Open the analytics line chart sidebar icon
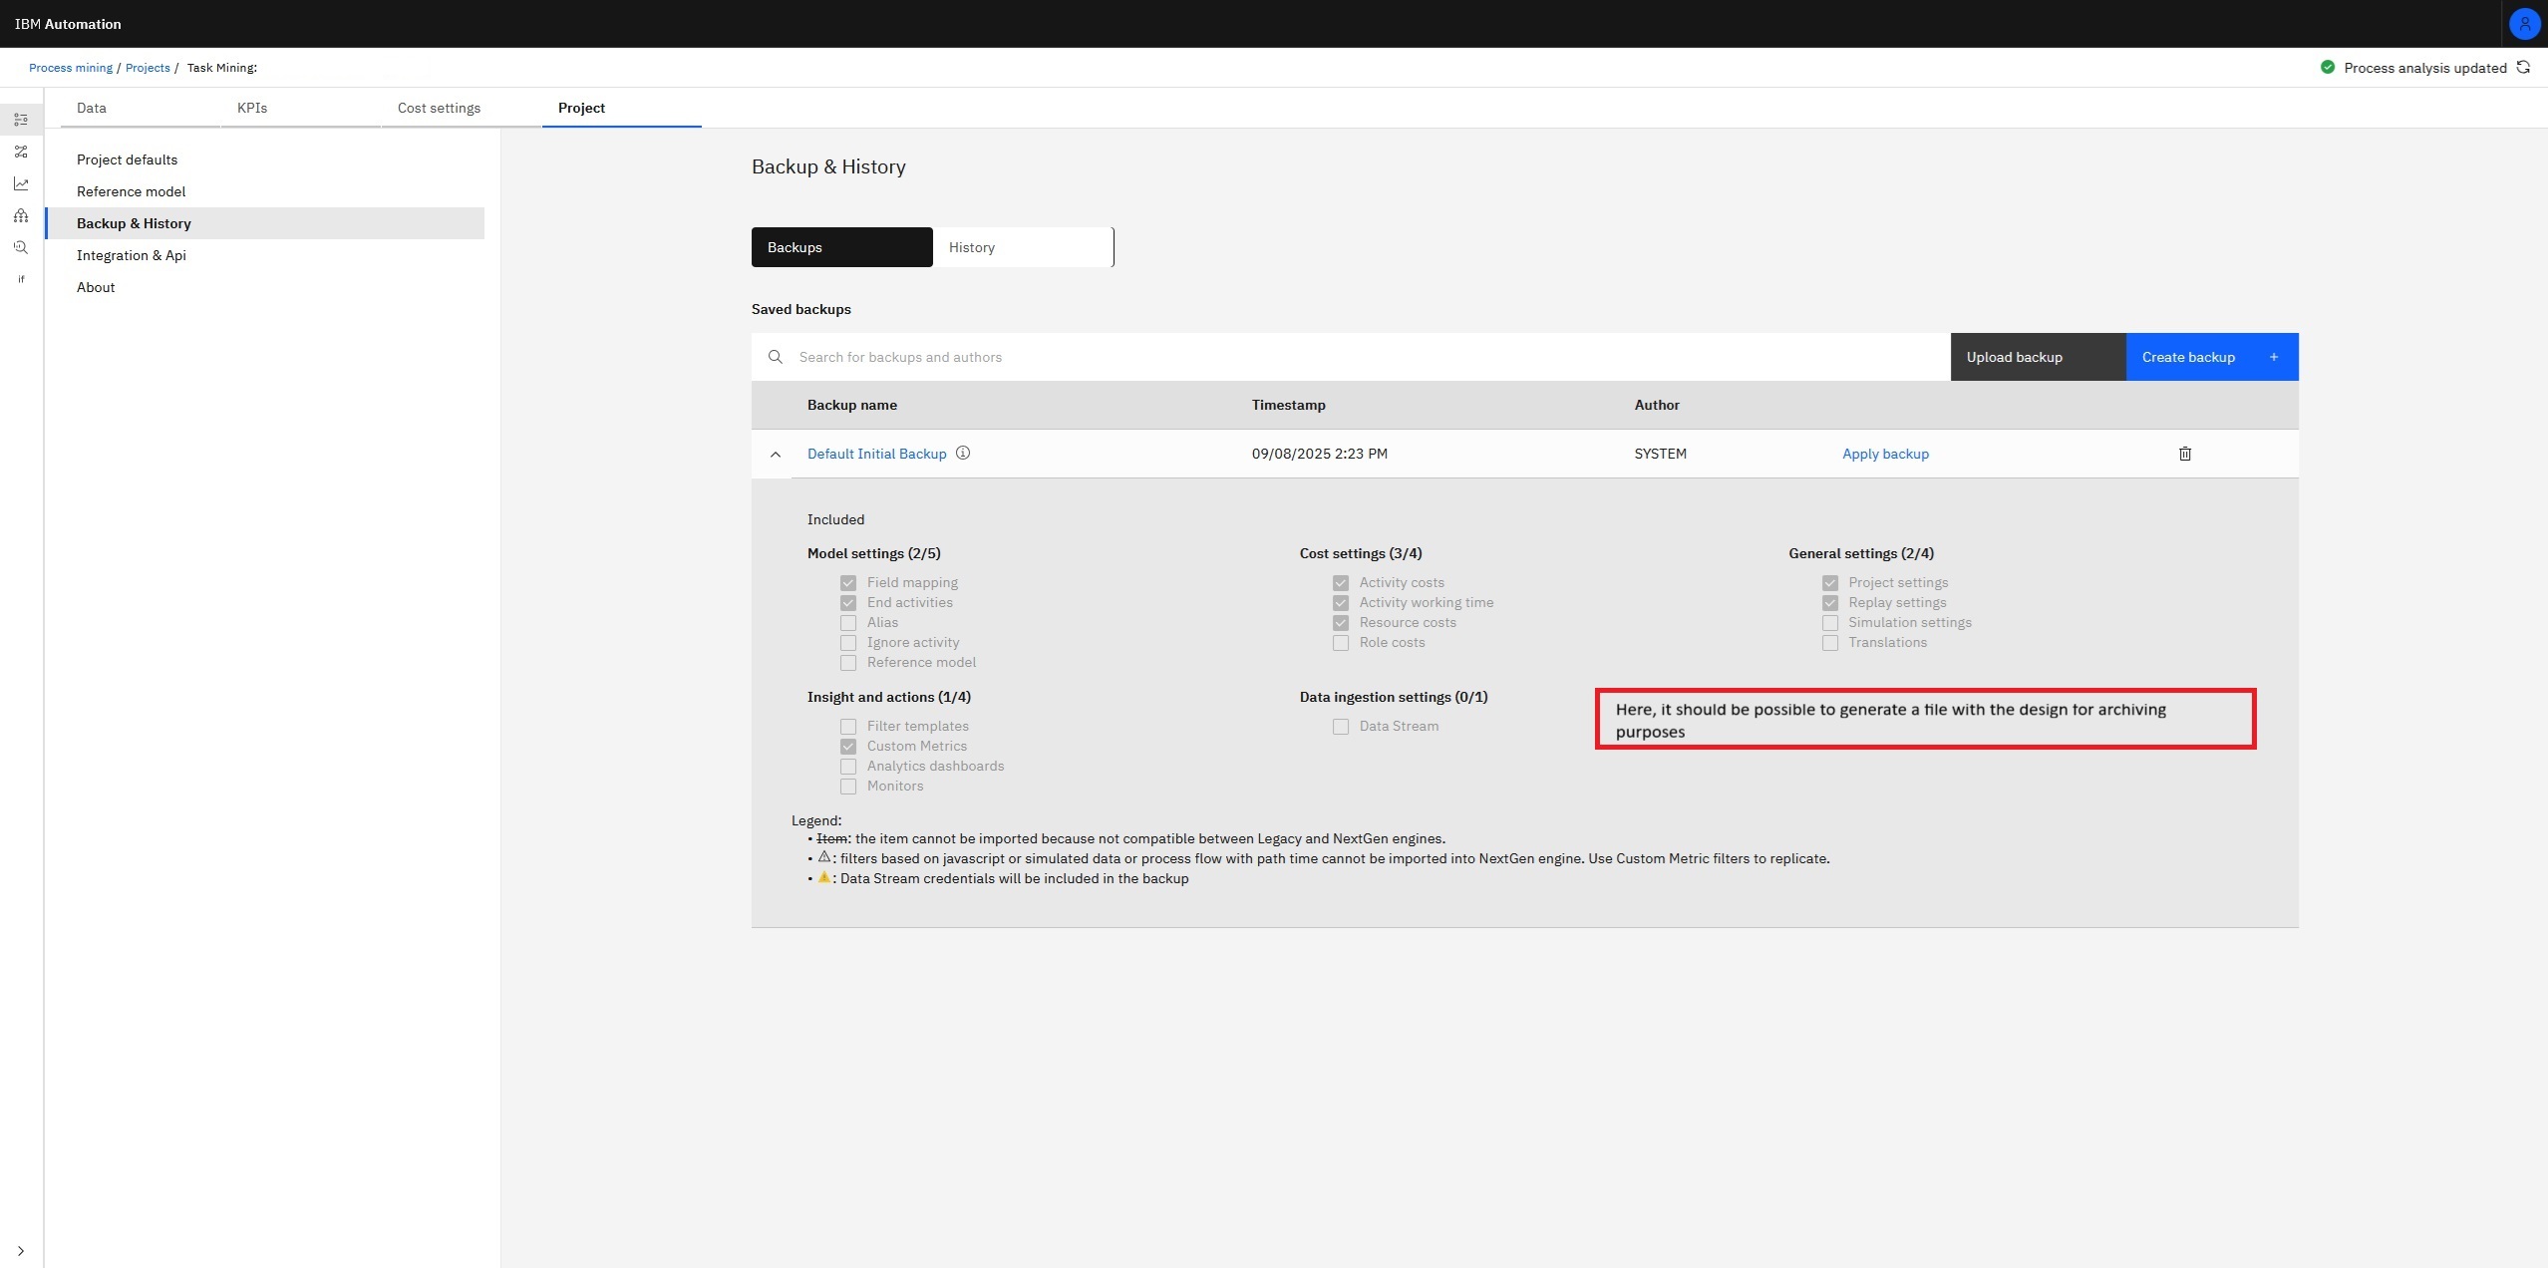Viewport: 2548px width, 1268px height. [x=21, y=183]
